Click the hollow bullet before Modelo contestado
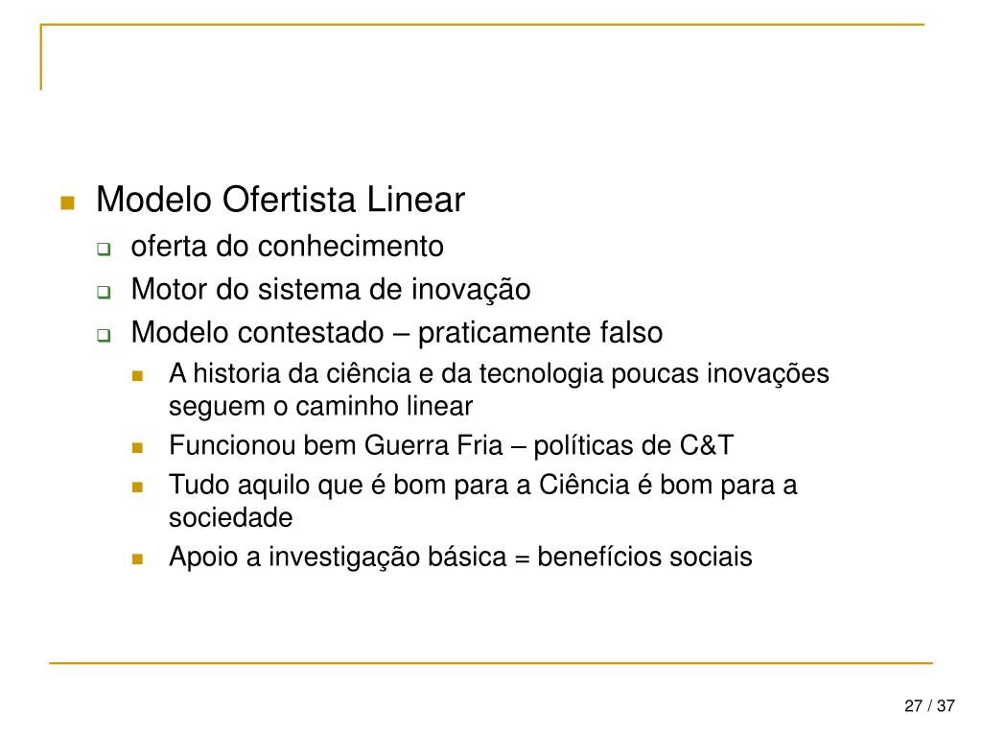This screenshot has width=982, height=737. [x=103, y=336]
